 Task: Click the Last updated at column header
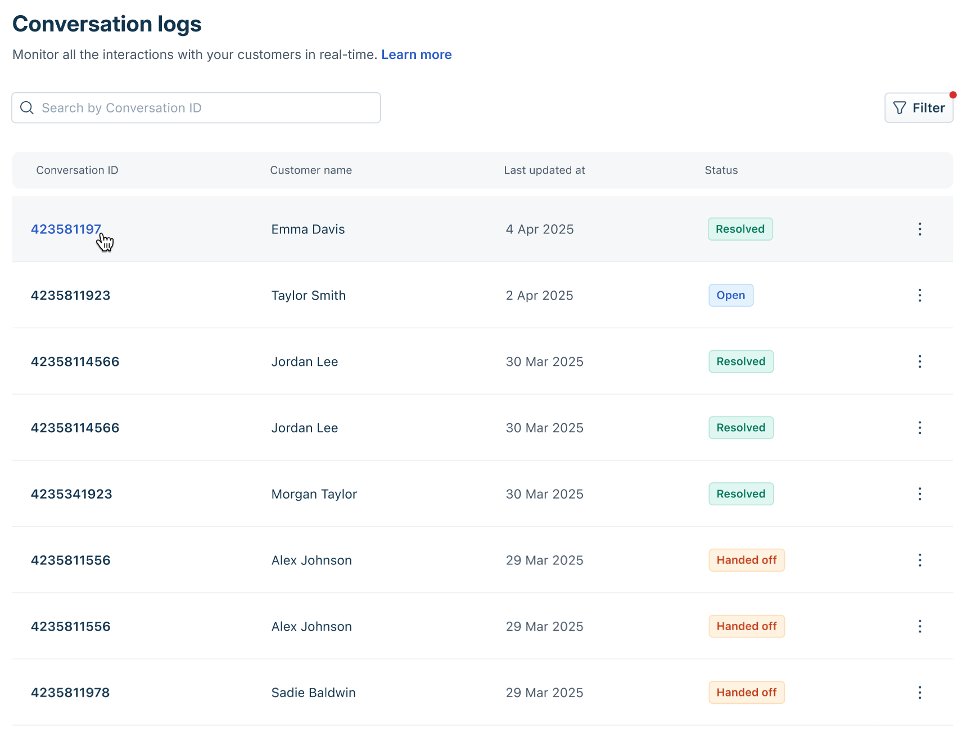pos(544,170)
